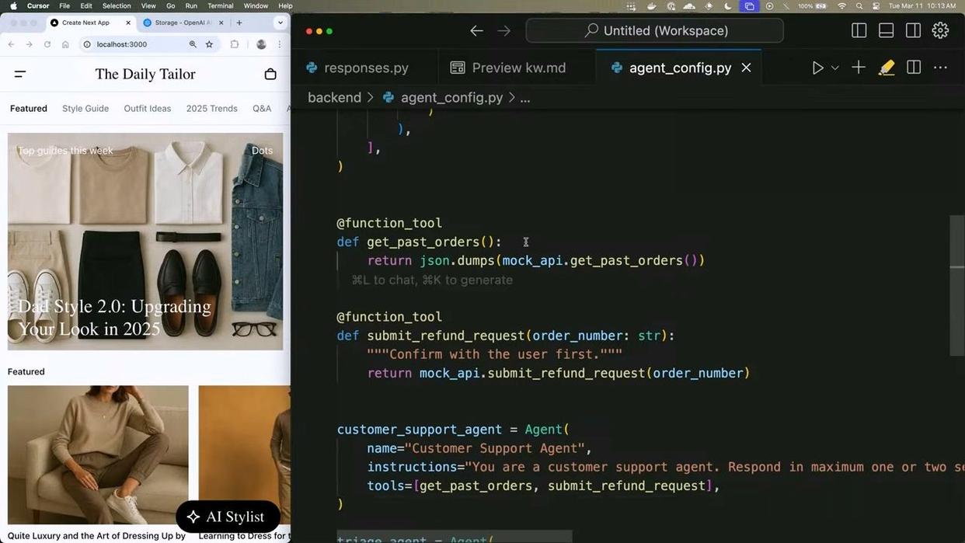Split the editor using the split icon
965x543 pixels.
914,68
